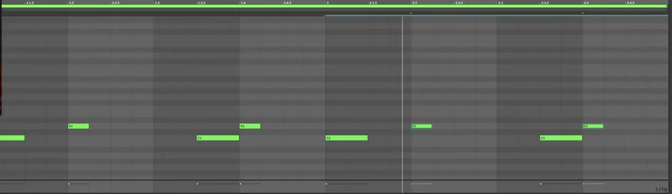The height and width of the screenshot is (194, 672).
Task: Click ruler position 1.3.3
Action: pyautogui.click(x=201, y=3)
